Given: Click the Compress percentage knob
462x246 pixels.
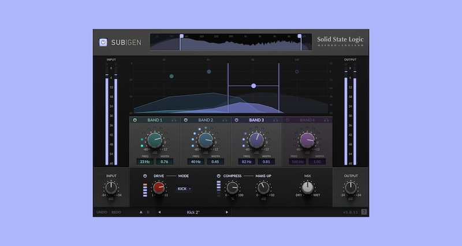Looking at the screenshot, I should (232, 187).
